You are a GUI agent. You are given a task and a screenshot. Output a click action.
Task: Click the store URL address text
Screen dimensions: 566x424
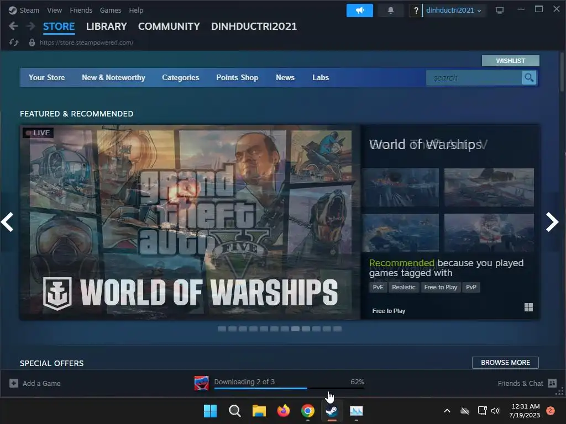point(86,43)
